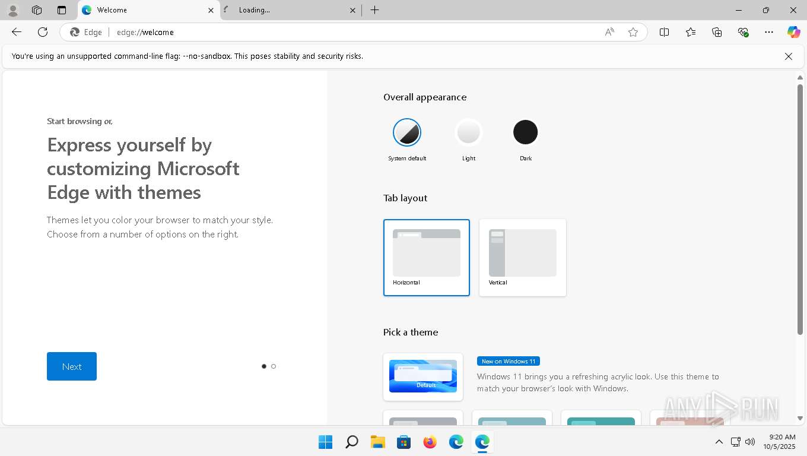
Task: Open the Workspaces icon
Action: click(x=37, y=10)
